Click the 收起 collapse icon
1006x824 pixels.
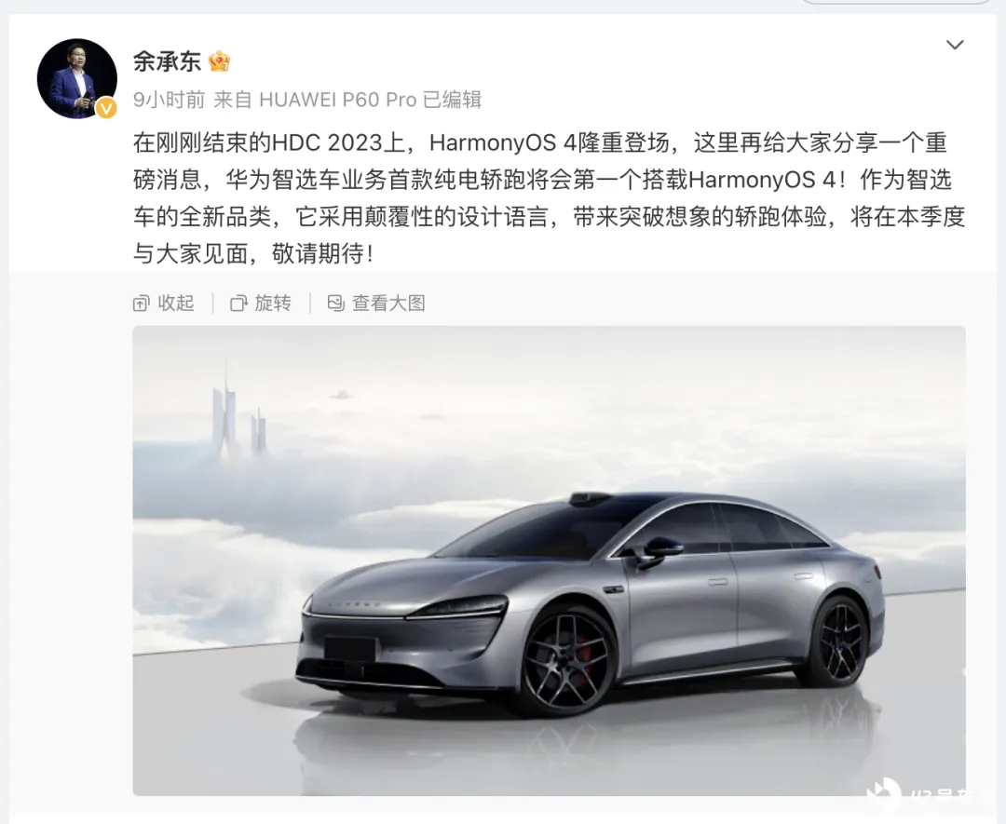pos(142,304)
